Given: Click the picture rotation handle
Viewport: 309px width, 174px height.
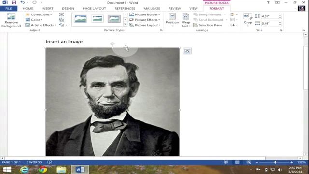Looking at the screenshot, I should (x=112, y=43).
